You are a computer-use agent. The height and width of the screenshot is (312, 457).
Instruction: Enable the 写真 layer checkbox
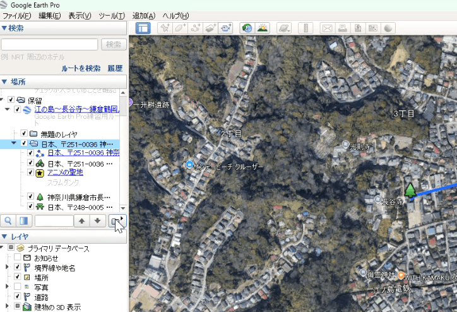tap(17, 287)
